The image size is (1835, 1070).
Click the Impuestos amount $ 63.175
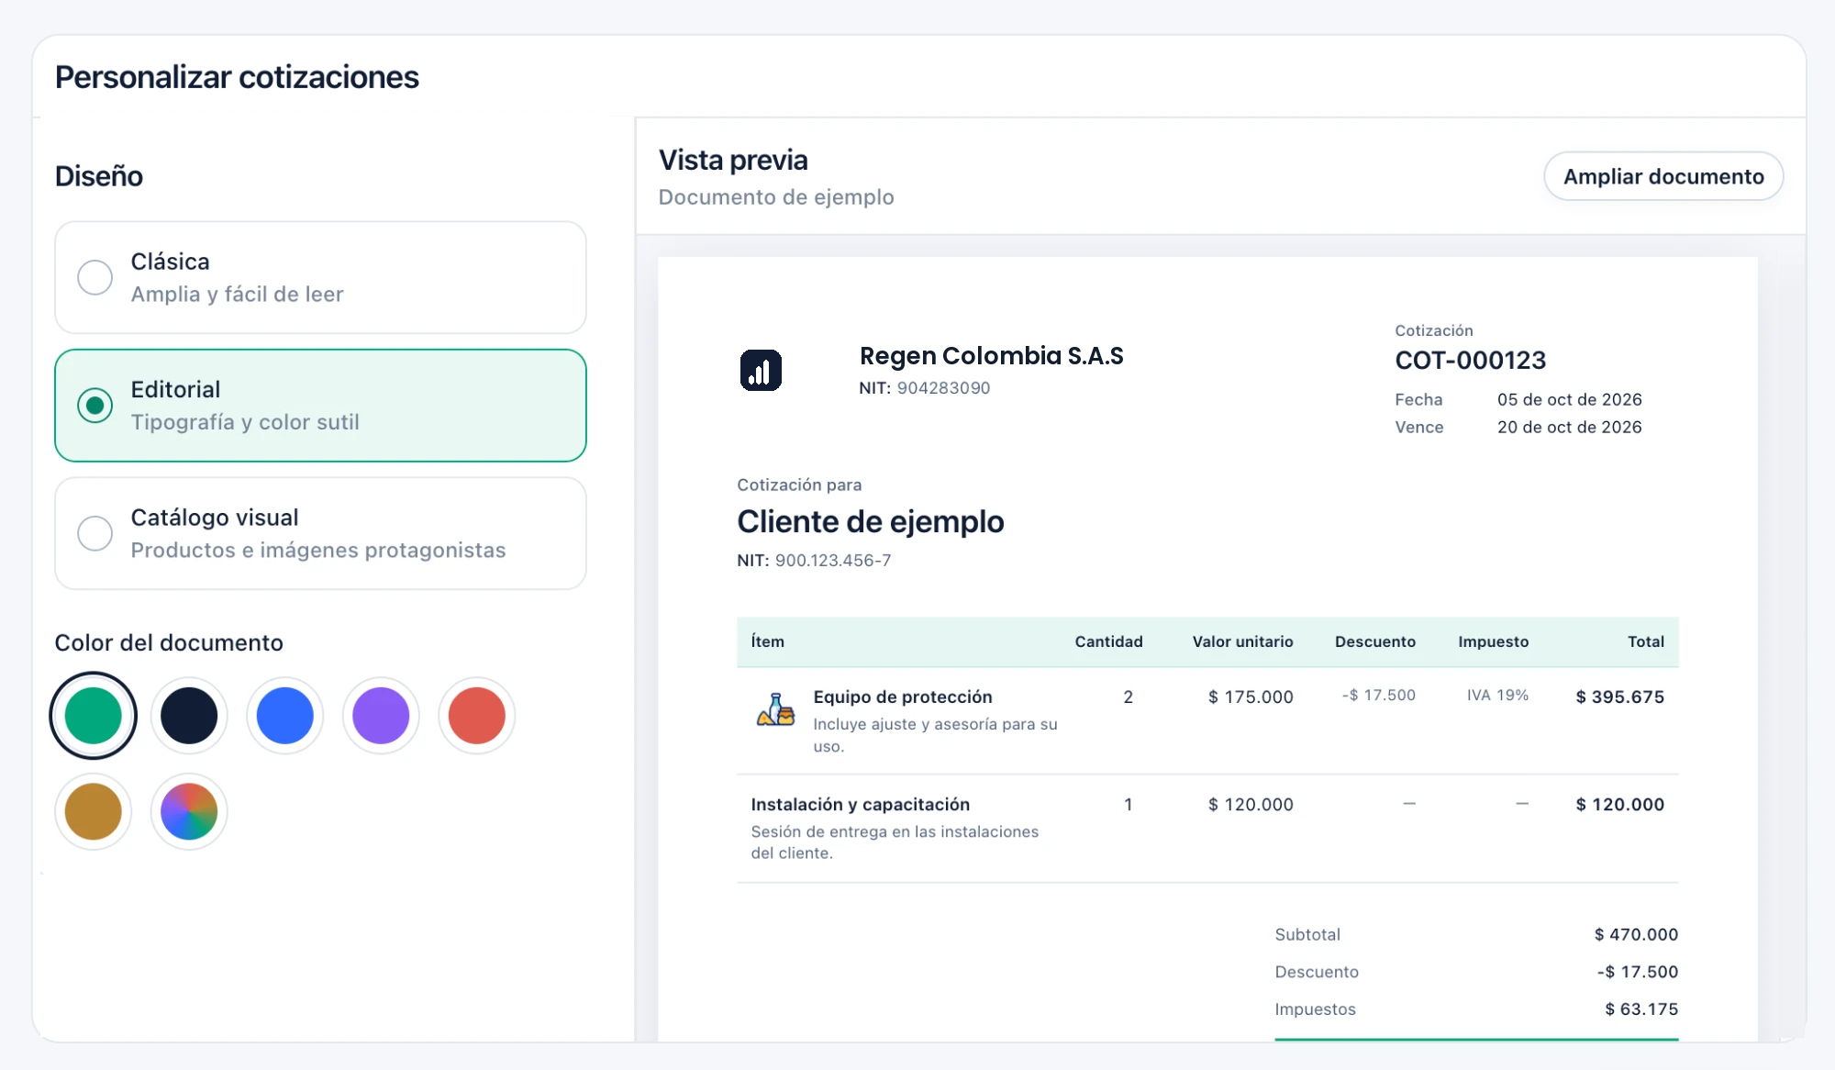(x=1641, y=1009)
